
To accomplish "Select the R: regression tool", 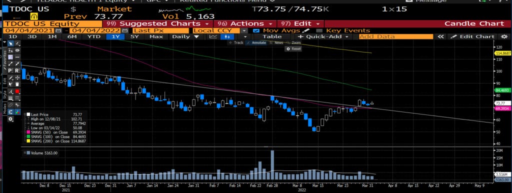I will click(x=17, y=71).
